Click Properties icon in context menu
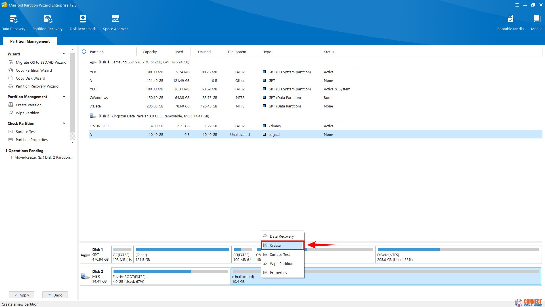Screen dimensions: 545x307 point(265,273)
